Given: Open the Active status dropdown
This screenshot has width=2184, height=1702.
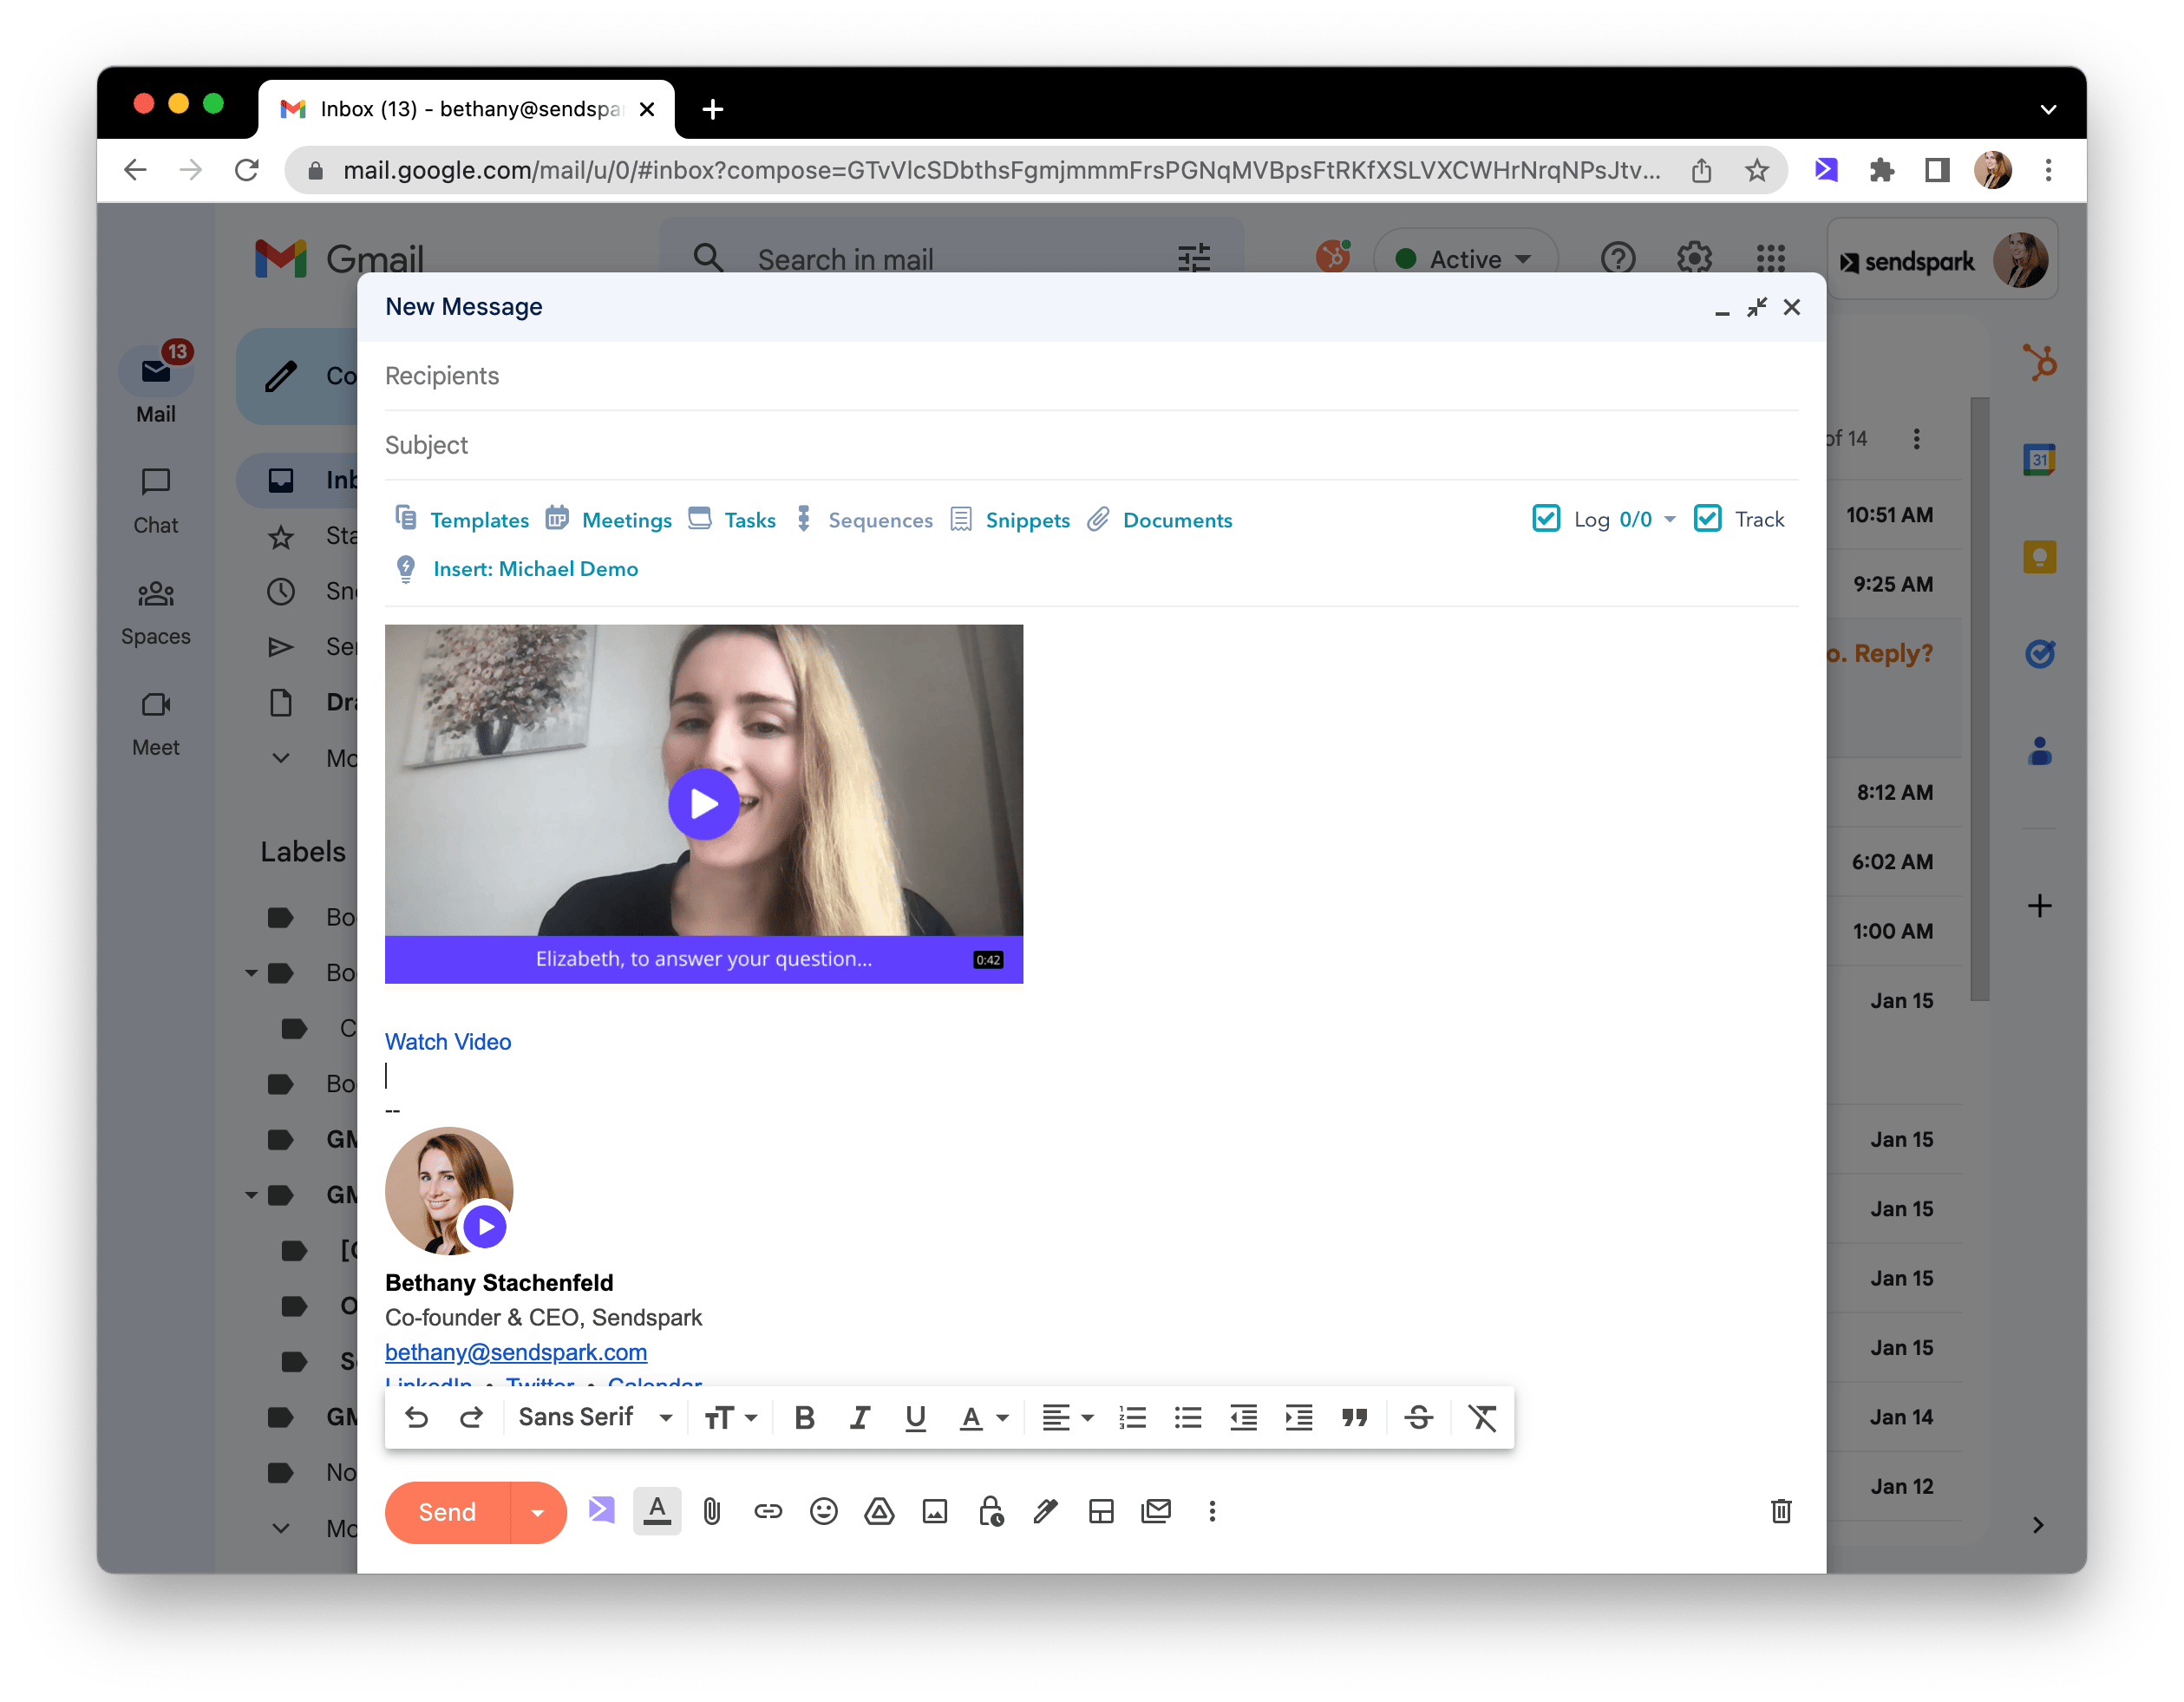Looking at the screenshot, I should tap(1465, 258).
